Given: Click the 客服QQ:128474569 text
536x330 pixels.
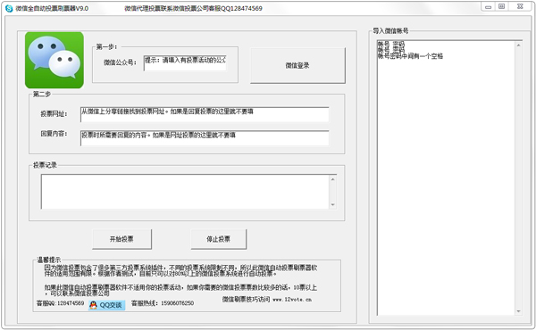Looking at the screenshot, I should [x=60, y=303].
